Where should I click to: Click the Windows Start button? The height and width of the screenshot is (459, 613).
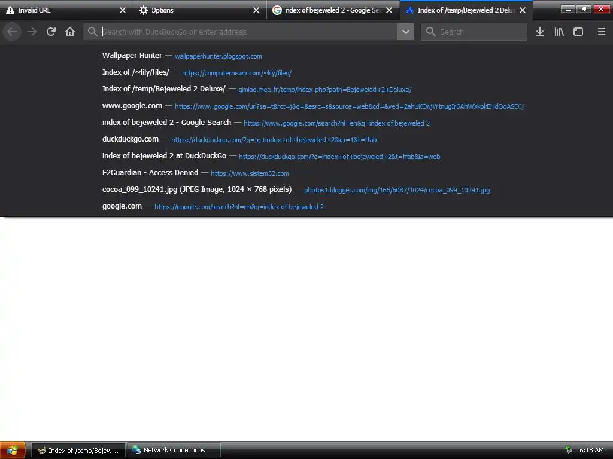pyautogui.click(x=13, y=450)
